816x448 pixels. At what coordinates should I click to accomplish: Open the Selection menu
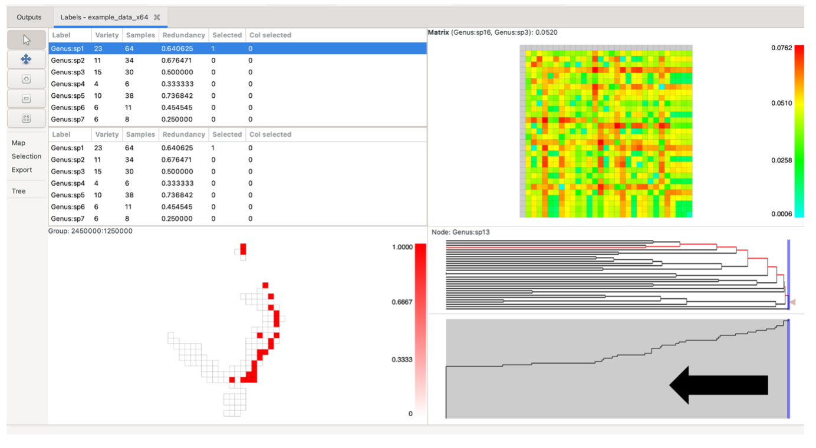coord(27,156)
